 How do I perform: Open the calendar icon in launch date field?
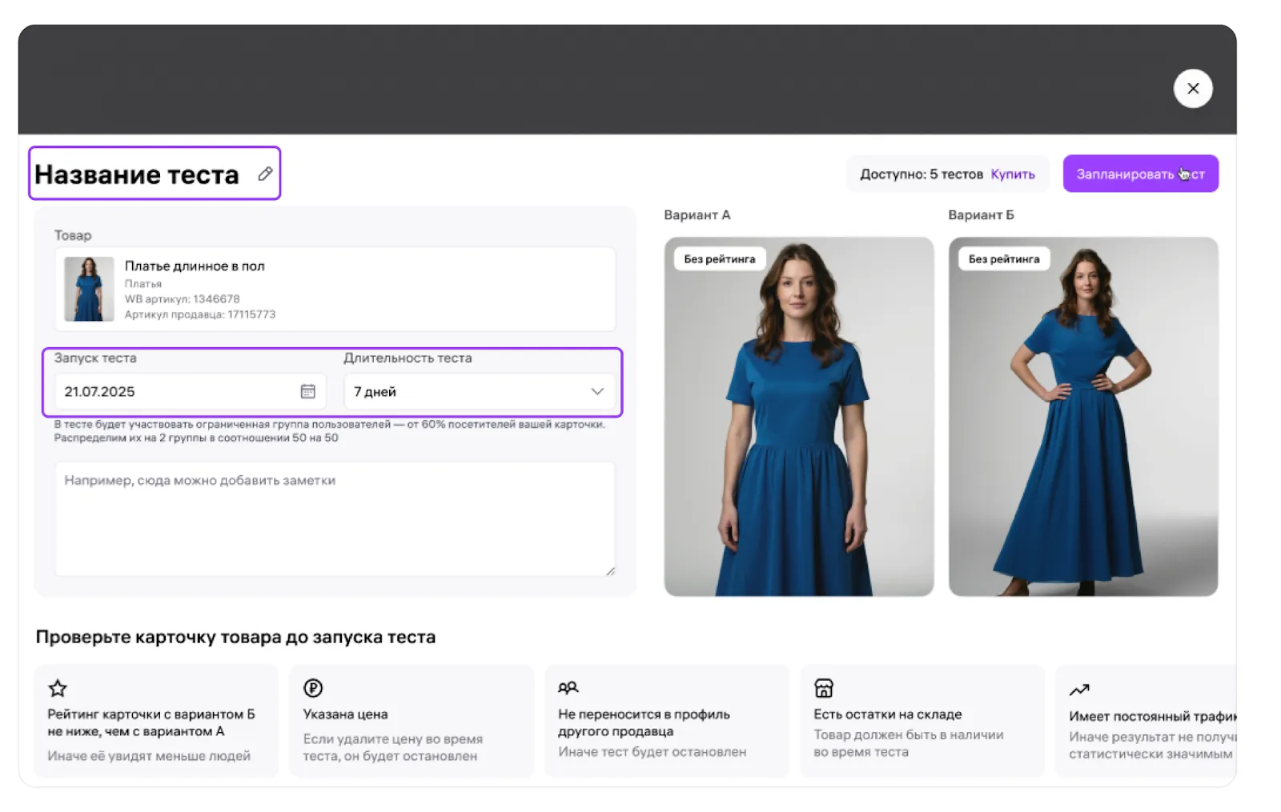307,391
